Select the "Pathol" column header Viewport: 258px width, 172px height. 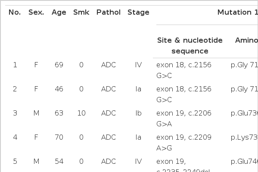(109, 13)
